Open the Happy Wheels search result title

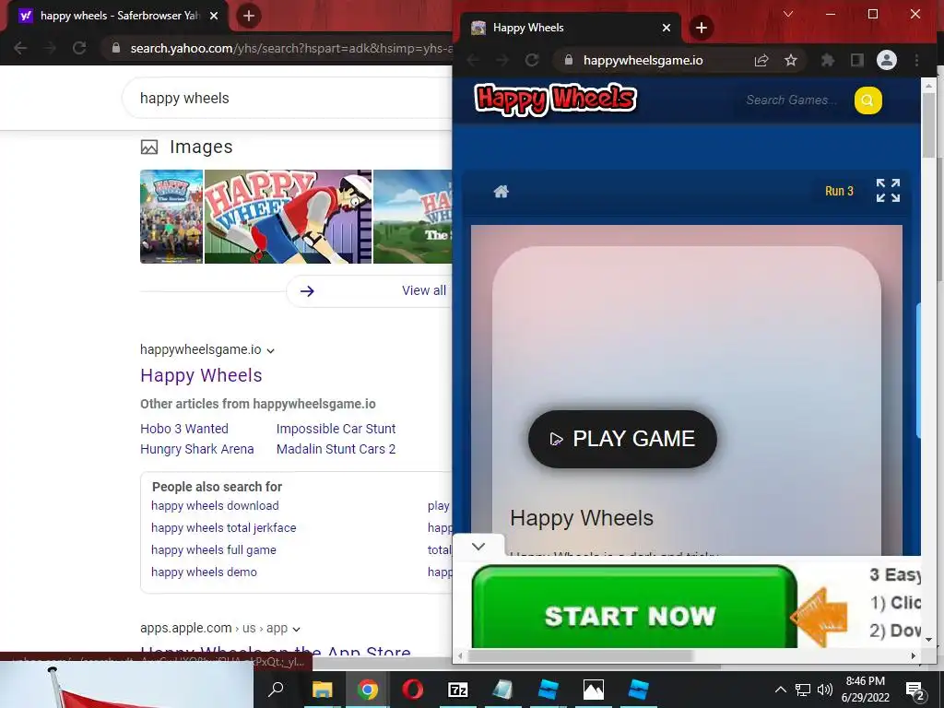point(201,375)
